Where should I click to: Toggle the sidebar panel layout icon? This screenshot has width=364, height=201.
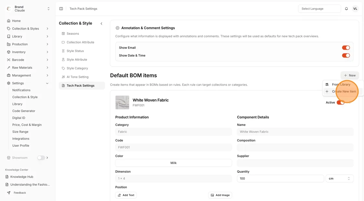(x=61, y=8)
